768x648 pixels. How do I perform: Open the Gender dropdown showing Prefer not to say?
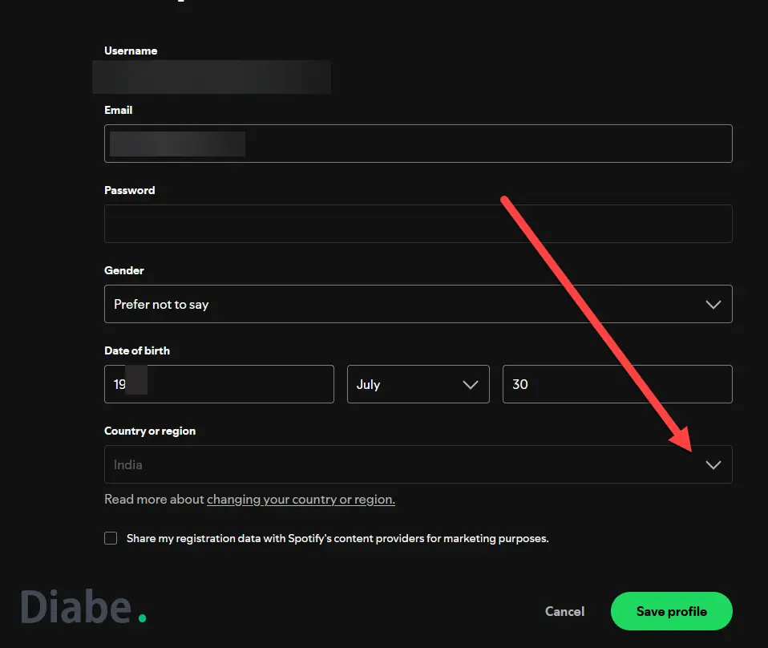pos(401,305)
